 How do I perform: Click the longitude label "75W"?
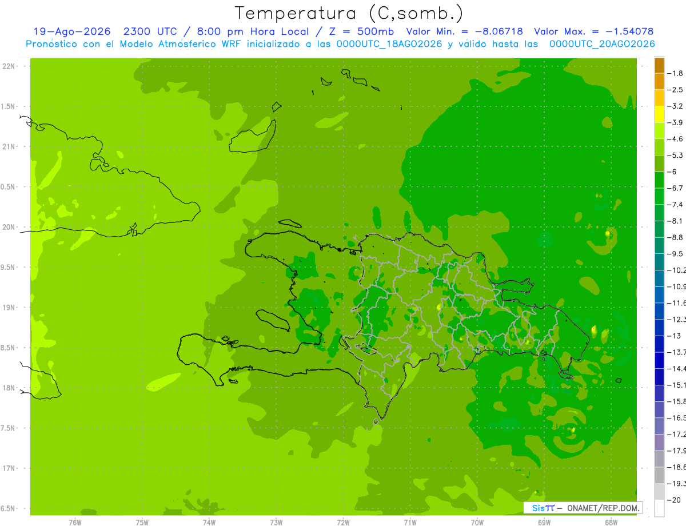142,523
